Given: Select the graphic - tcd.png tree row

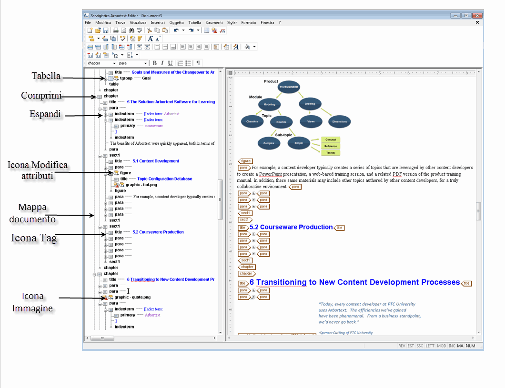Looking at the screenshot, I should [x=141, y=185].
